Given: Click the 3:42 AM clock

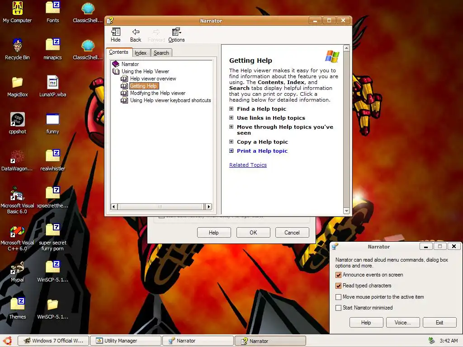Looking at the screenshot, I should click(x=449, y=341).
